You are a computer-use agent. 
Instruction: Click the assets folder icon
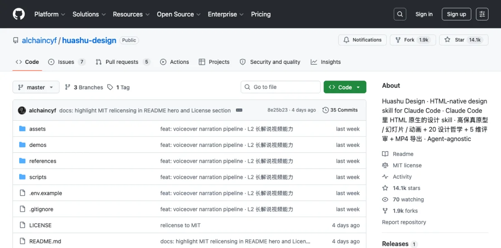23,129
